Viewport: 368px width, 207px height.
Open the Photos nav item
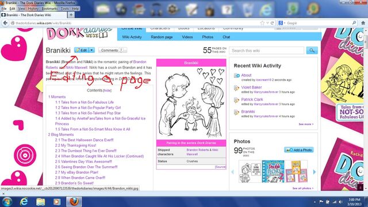point(208,37)
